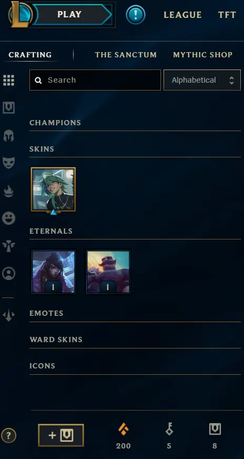Filter loot by champions helmet icon
The width and height of the screenshot is (244, 459).
point(9,135)
